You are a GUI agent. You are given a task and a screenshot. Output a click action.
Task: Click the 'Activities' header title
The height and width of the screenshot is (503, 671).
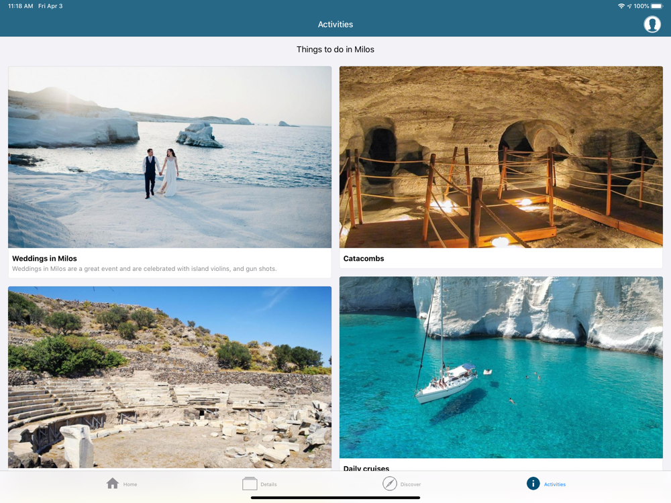(x=335, y=24)
